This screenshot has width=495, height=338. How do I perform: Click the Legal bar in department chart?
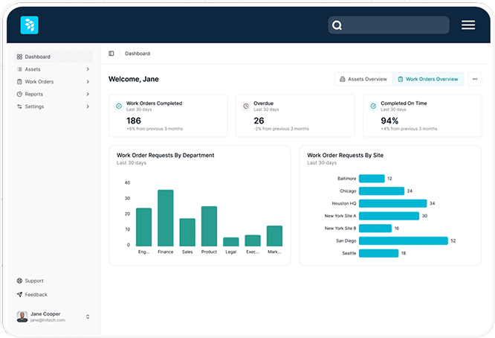(230, 242)
